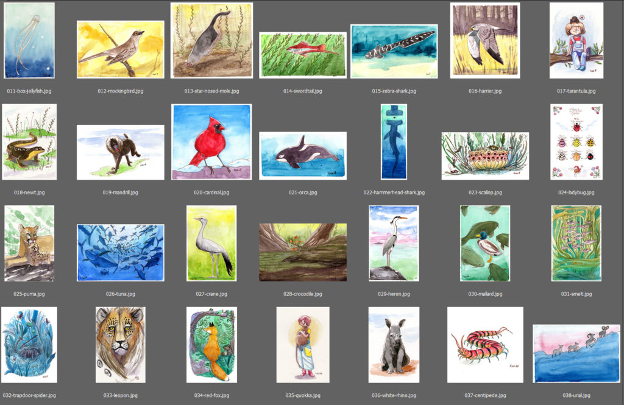Click the mallard duck painting thumbnail
The width and height of the screenshot is (624, 405).
[485, 244]
